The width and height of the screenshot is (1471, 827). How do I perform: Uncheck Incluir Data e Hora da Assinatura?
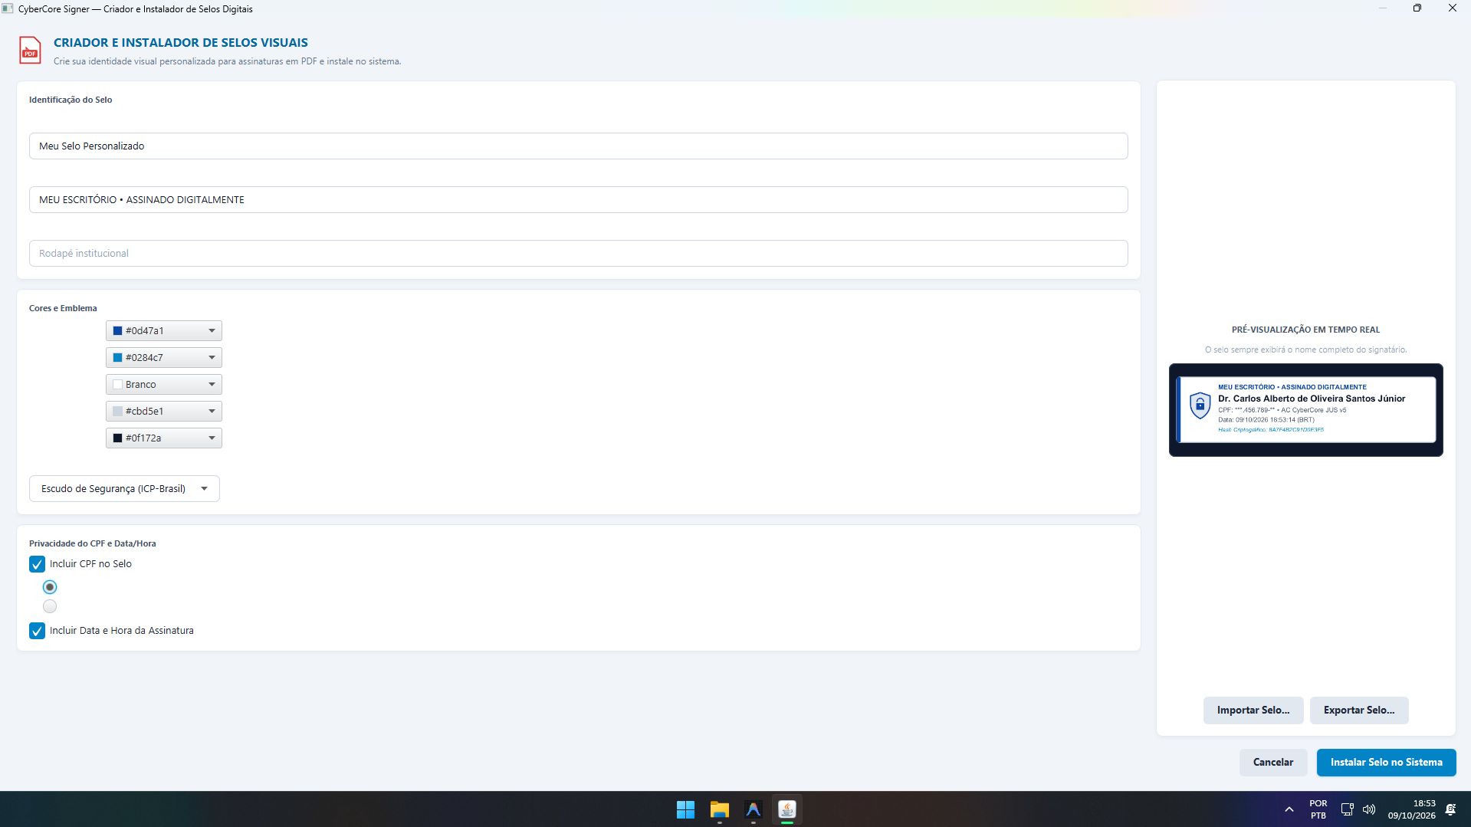click(x=37, y=631)
